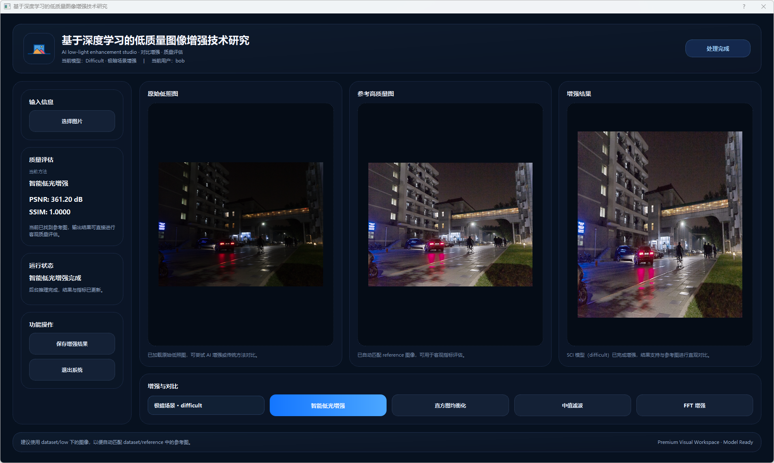Click the 处理完成 status button
The width and height of the screenshot is (774, 463).
(x=718, y=49)
